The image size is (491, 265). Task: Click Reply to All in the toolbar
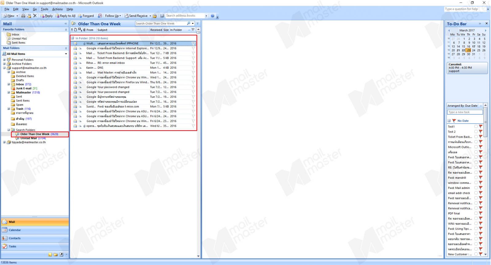65,16
